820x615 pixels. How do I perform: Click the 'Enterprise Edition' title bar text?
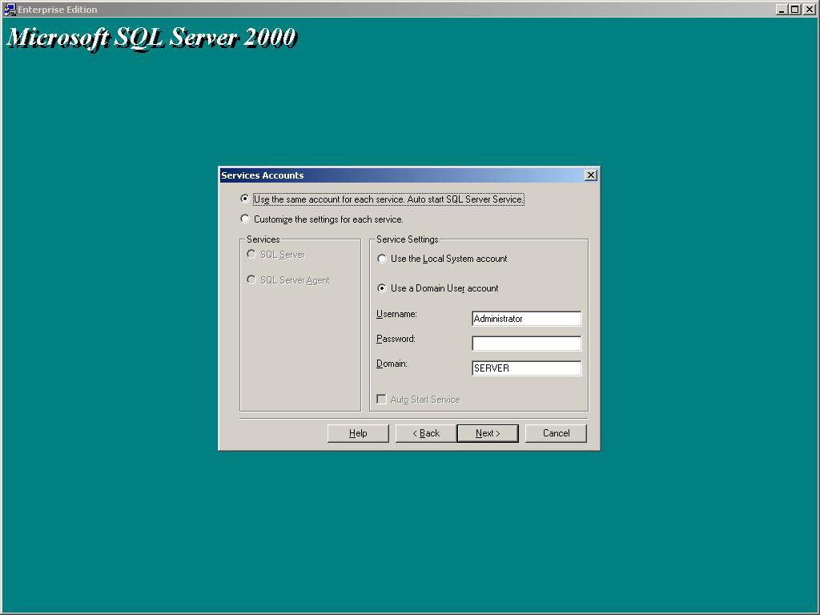pyautogui.click(x=58, y=10)
